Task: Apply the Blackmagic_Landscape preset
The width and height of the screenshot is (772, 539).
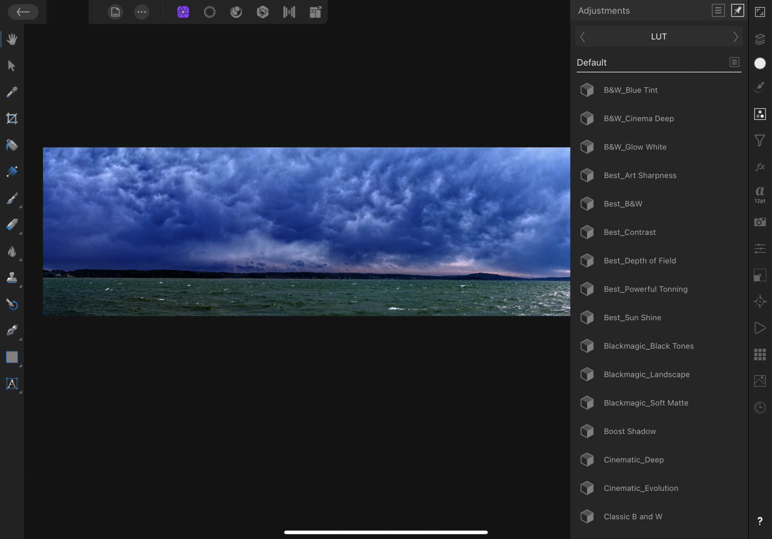Action: tap(659, 375)
